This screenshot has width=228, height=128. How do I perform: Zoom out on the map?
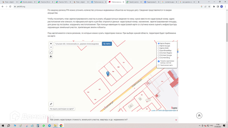(51, 47)
